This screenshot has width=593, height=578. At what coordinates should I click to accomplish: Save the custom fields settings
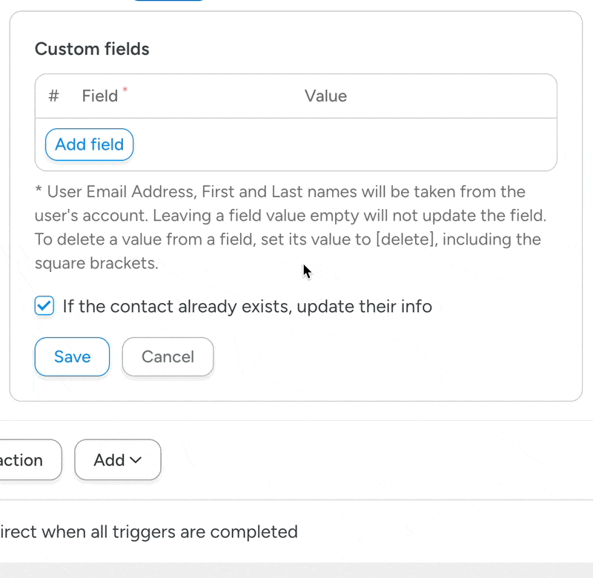pos(72,356)
